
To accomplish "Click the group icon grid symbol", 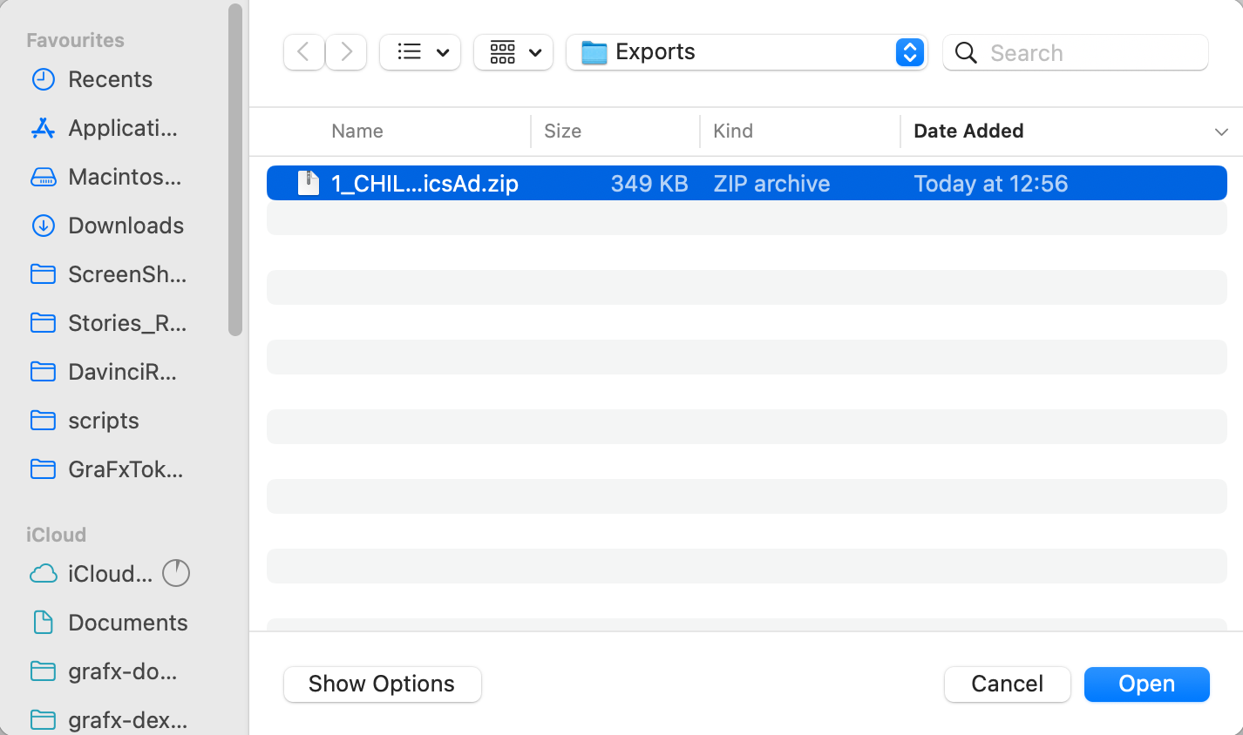I will pyautogui.click(x=502, y=52).
